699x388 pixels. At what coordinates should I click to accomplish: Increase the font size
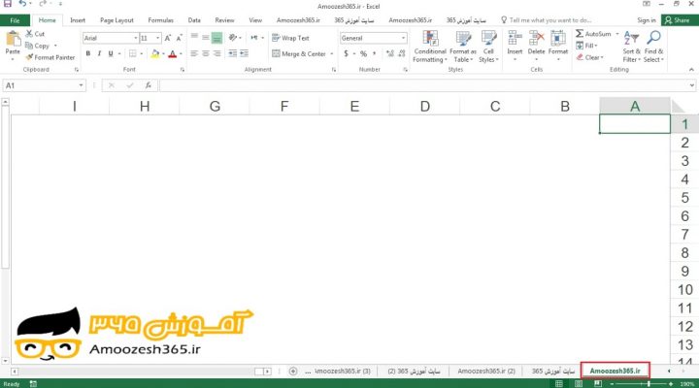pos(168,38)
